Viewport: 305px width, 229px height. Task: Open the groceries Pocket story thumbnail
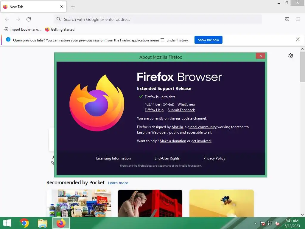pos(79,203)
